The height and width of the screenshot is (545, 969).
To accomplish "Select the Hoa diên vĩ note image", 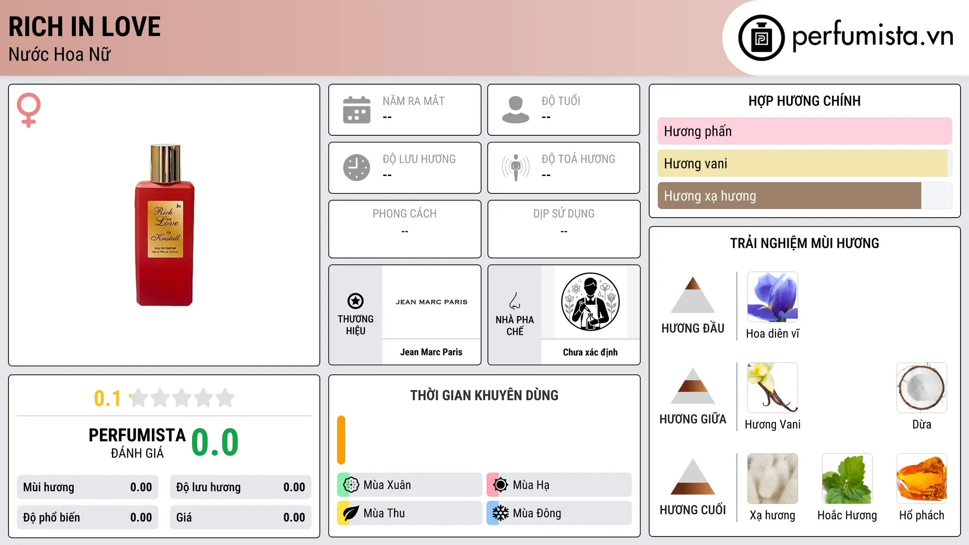I will 773,297.
